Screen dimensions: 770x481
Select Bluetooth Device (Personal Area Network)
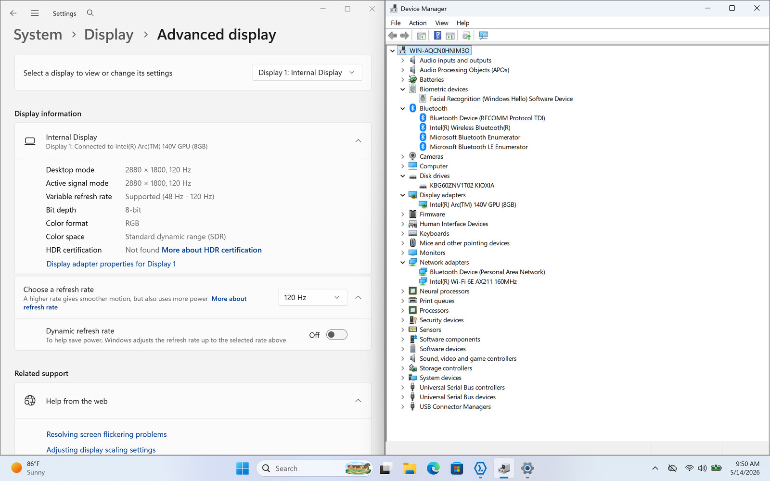point(487,272)
